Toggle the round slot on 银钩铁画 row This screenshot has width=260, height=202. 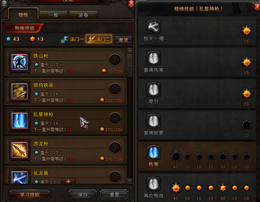pyautogui.click(x=115, y=89)
